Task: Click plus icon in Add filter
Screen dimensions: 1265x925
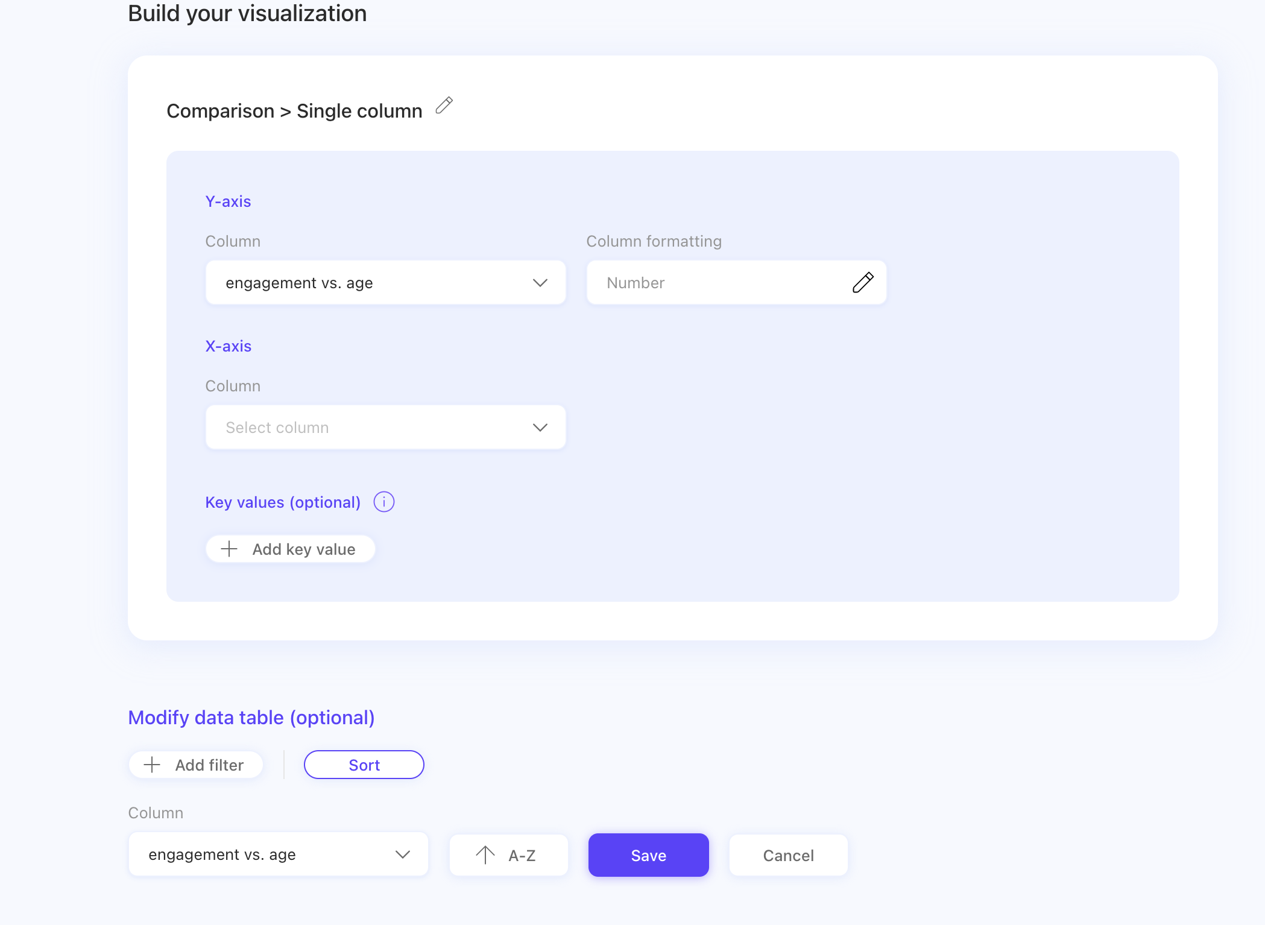Action: (x=152, y=765)
